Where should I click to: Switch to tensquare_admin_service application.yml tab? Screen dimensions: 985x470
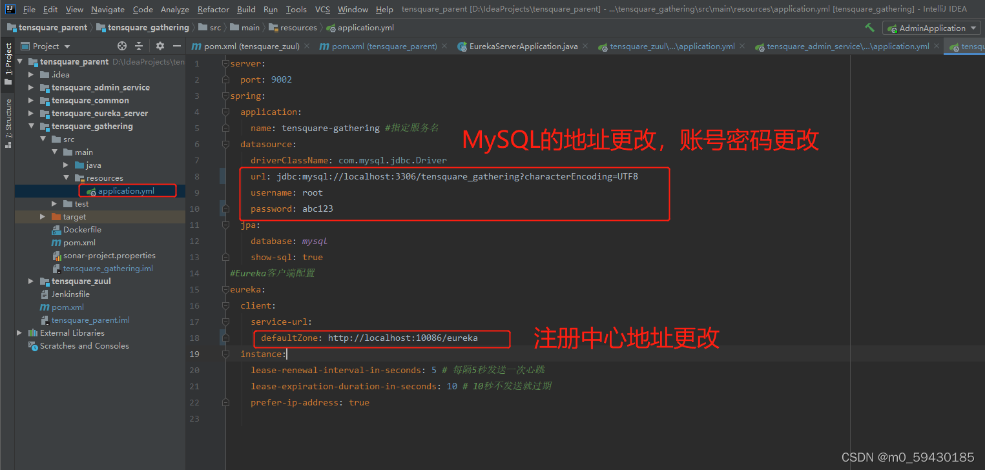tap(847, 46)
